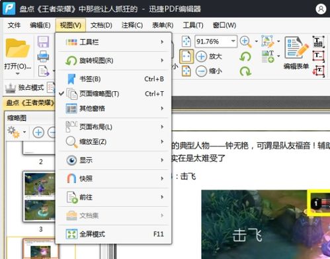The image size is (330, 259).
Task: Open the 快照 submenu
Action: 114,178
